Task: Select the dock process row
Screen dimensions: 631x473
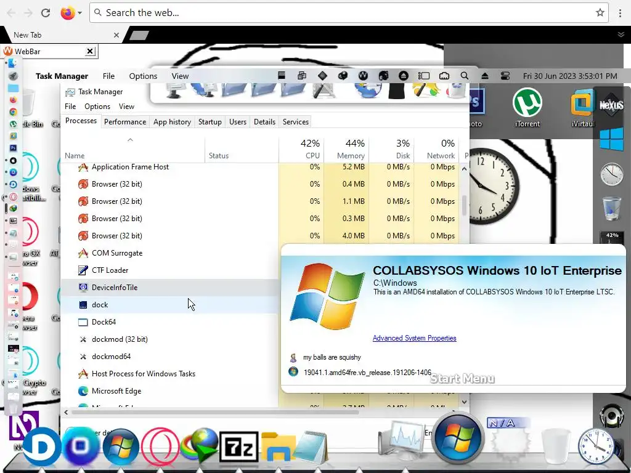Action: [x=170, y=305]
